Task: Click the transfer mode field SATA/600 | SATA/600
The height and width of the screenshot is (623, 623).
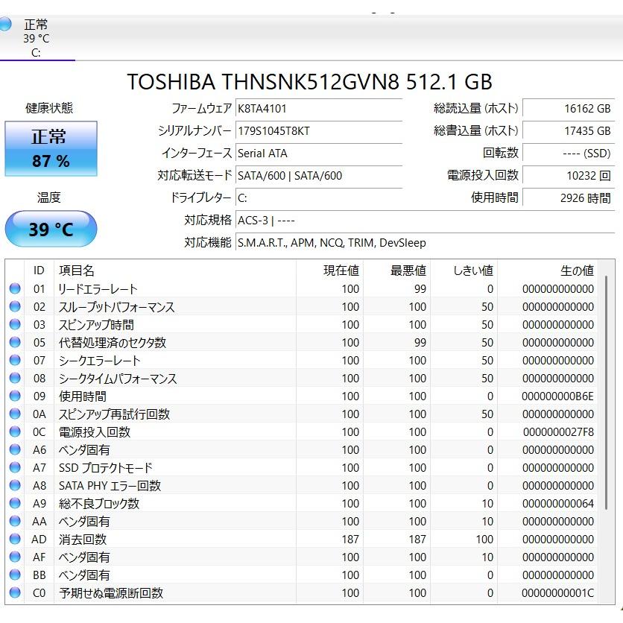Action: coord(319,175)
